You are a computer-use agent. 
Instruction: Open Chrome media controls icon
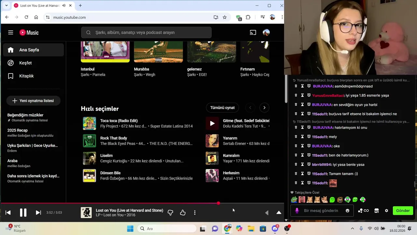click(263, 17)
